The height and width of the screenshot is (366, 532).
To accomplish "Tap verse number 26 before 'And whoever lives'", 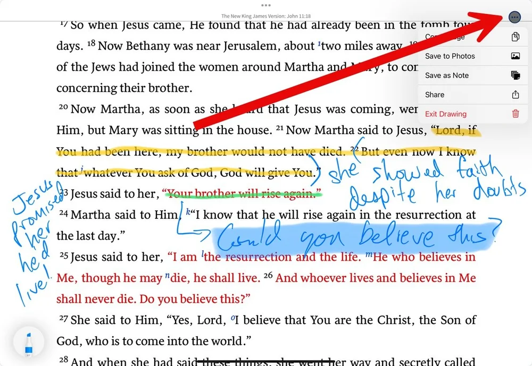I will click(268, 275).
